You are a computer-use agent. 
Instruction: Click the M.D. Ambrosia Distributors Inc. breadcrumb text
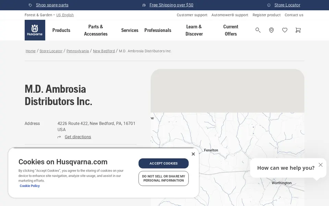tap(145, 51)
